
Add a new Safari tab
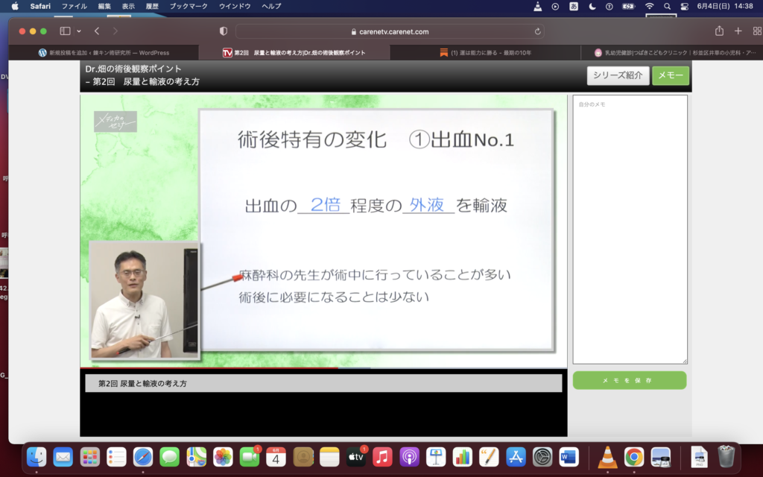click(x=738, y=31)
